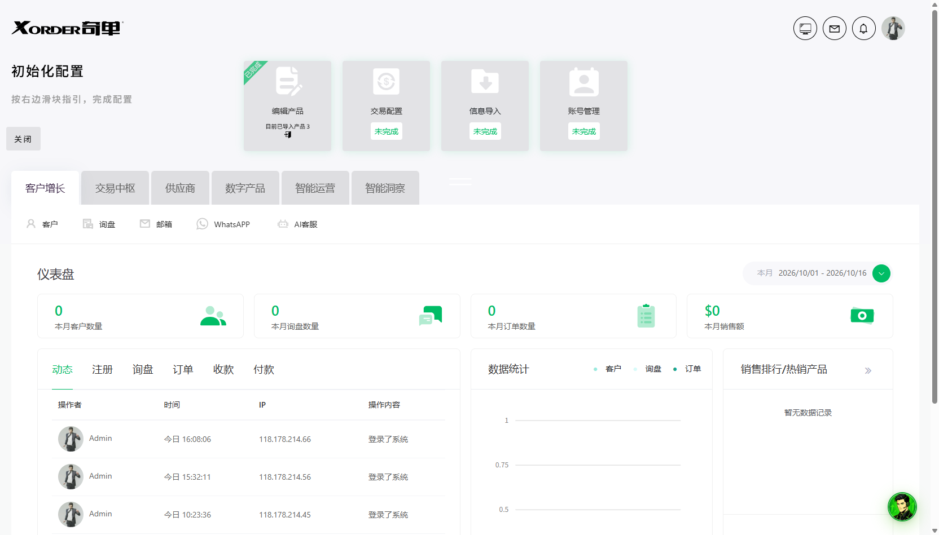Go to 询盘 in the sub-navigation bar
Viewport: 939px width, 535px height.
click(x=99, y=224)
